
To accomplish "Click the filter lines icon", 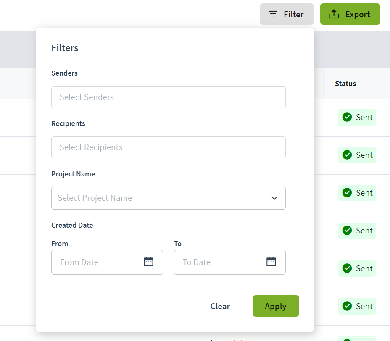I will tap(273, 14).
